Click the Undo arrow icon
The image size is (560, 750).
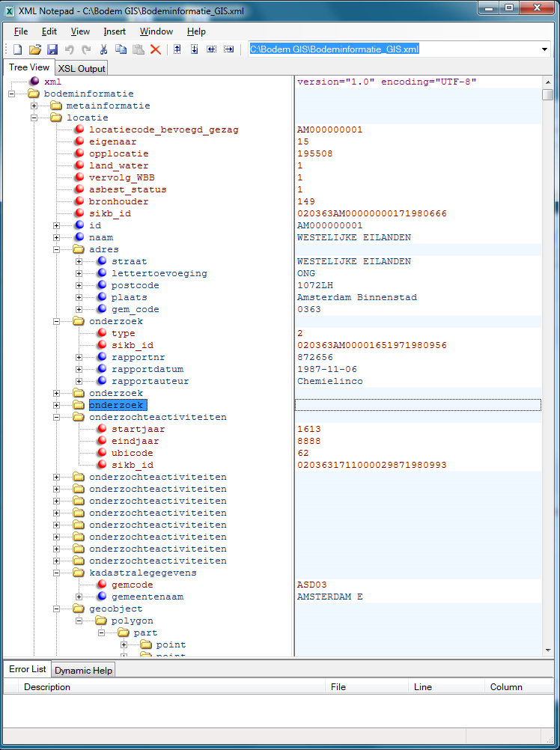[70, 49]
